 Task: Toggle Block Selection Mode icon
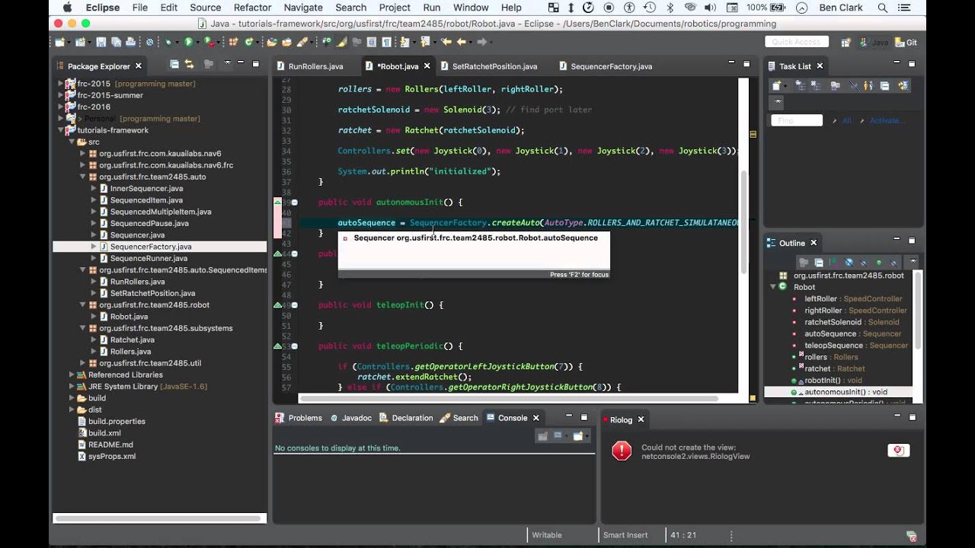tap(371, 43)
